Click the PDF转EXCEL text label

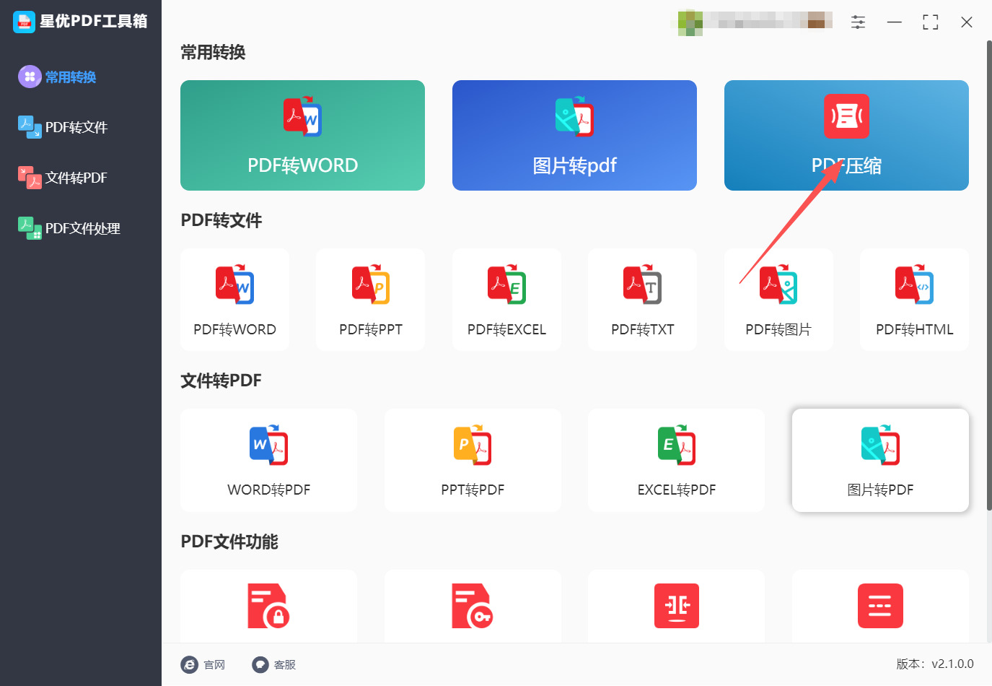pos(506,330)
